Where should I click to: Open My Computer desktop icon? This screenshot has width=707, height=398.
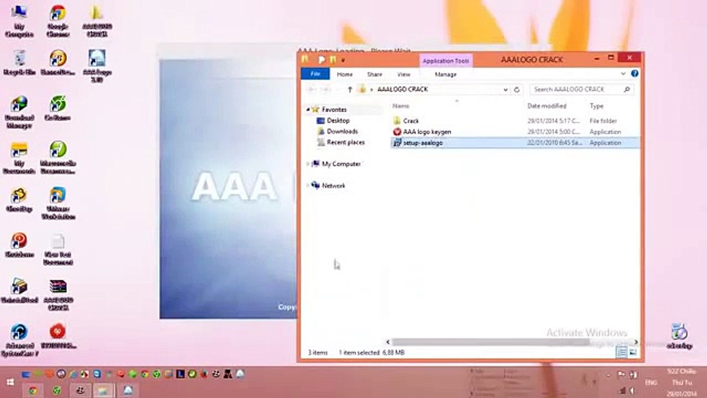[19, 21]
